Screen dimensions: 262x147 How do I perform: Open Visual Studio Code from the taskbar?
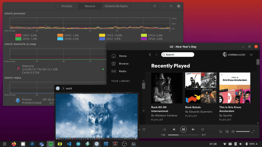point(69,144)
